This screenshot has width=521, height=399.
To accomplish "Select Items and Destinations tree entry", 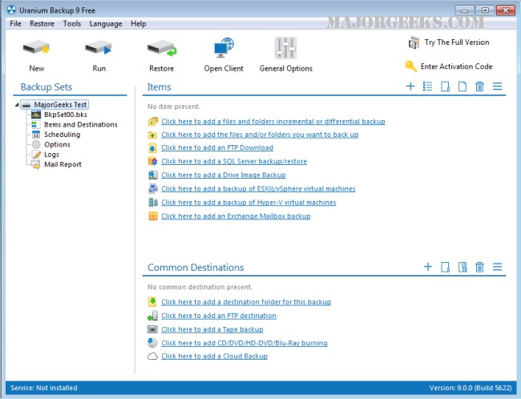I will pos(81,124).
